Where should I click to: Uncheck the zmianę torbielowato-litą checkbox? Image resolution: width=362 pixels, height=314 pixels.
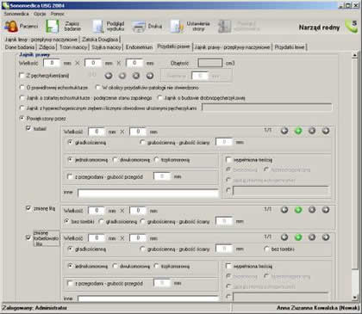click(x=28, y=237)
